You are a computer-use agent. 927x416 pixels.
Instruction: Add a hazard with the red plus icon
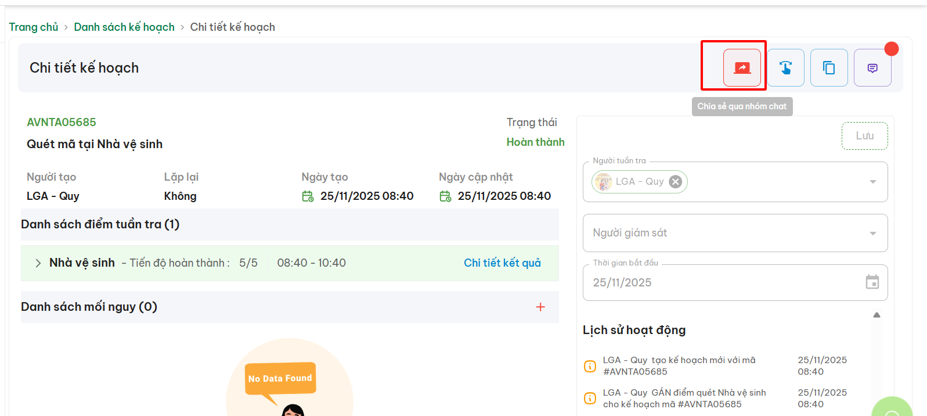point(540,307)
